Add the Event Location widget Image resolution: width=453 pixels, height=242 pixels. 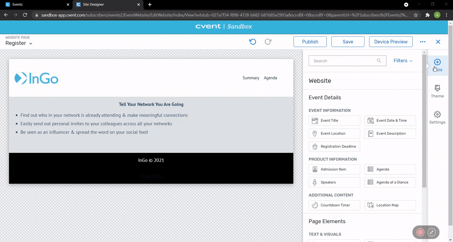click(x=334, y=133)
